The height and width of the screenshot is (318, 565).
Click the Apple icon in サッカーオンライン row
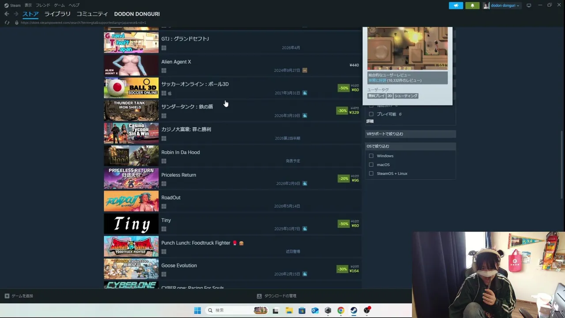point(169,93)
